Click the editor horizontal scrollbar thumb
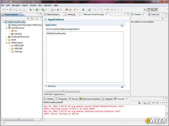The height and width of the screenshot is (126, 169). coord(63,91)
